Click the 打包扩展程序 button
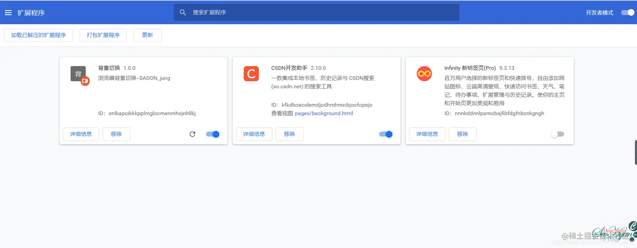The image size is (637, 248). 103,35
